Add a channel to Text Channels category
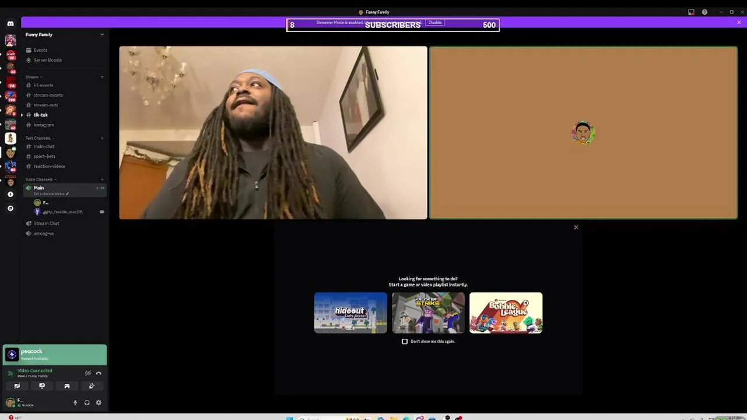 102,138
